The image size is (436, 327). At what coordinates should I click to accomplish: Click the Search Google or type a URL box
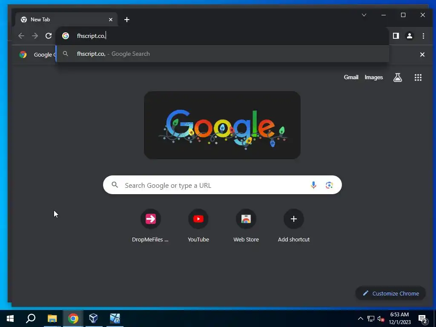click(222, 185)
